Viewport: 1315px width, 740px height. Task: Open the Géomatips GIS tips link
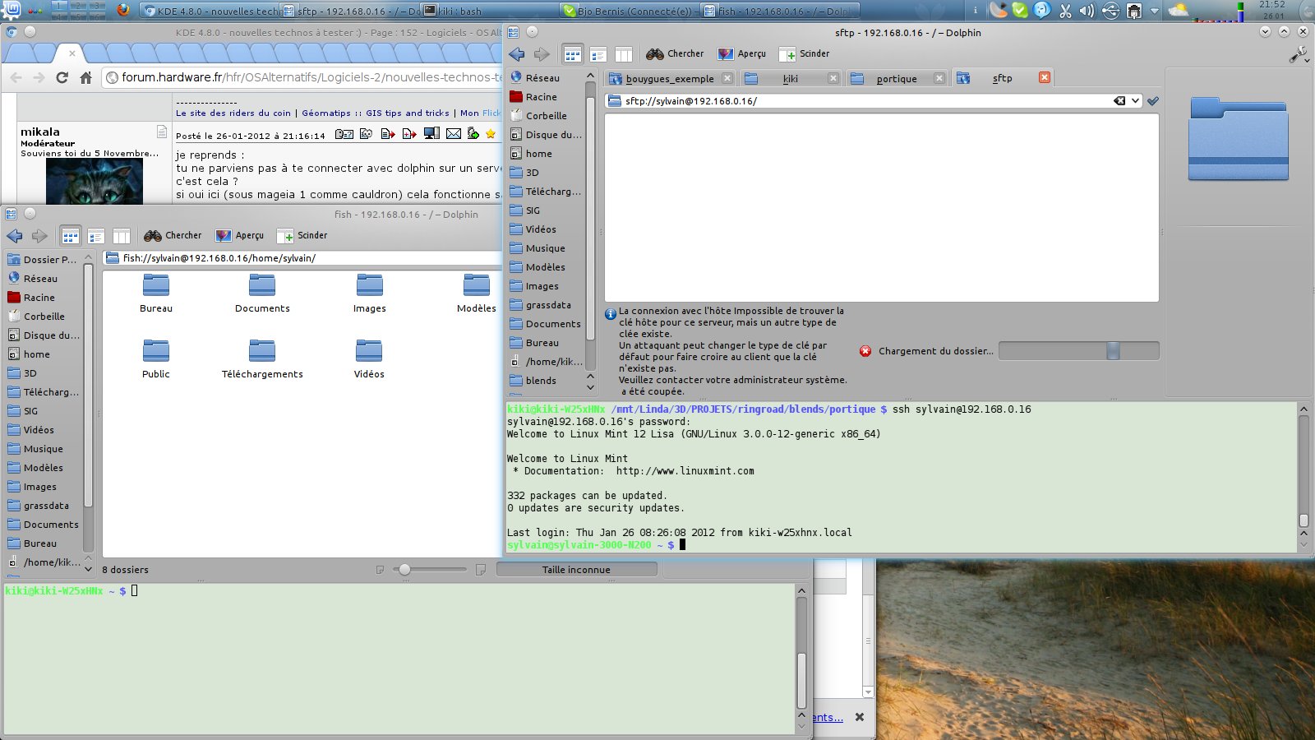coord(376,113)
